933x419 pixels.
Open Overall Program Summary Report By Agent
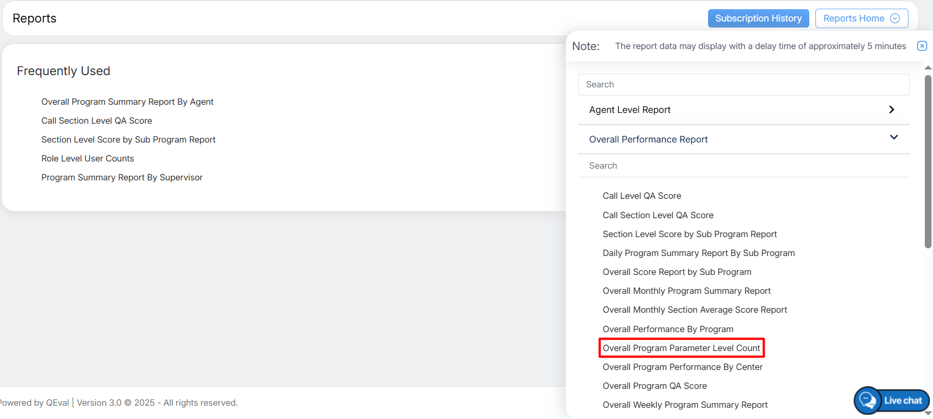click(x=127, y=102)
